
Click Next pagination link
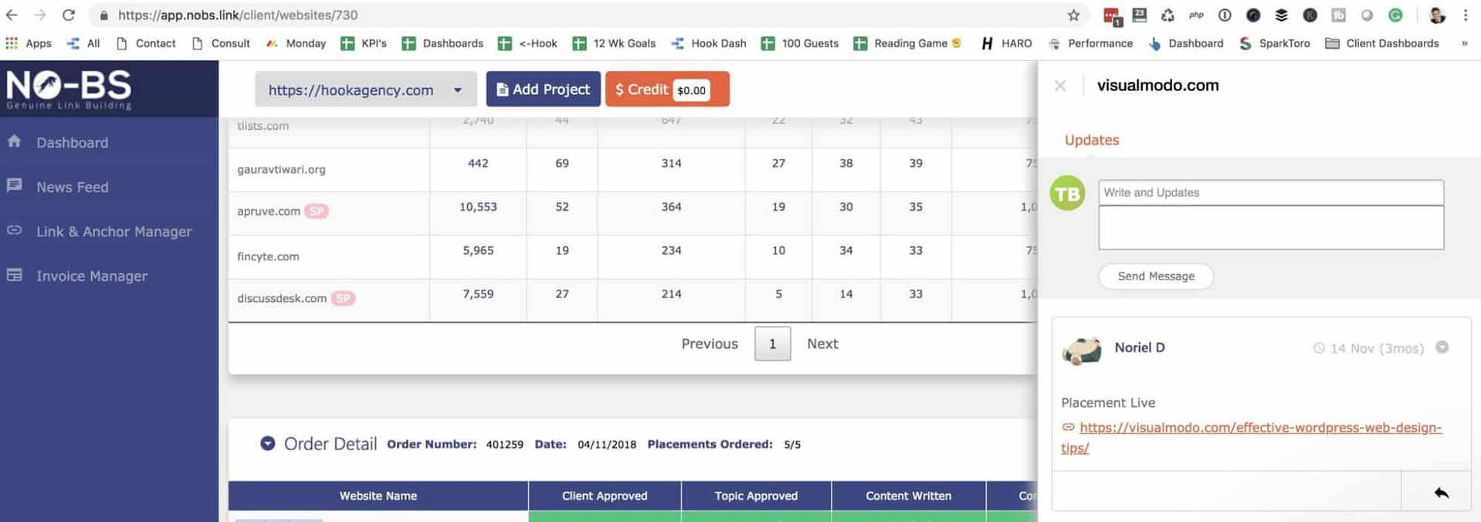822,344
